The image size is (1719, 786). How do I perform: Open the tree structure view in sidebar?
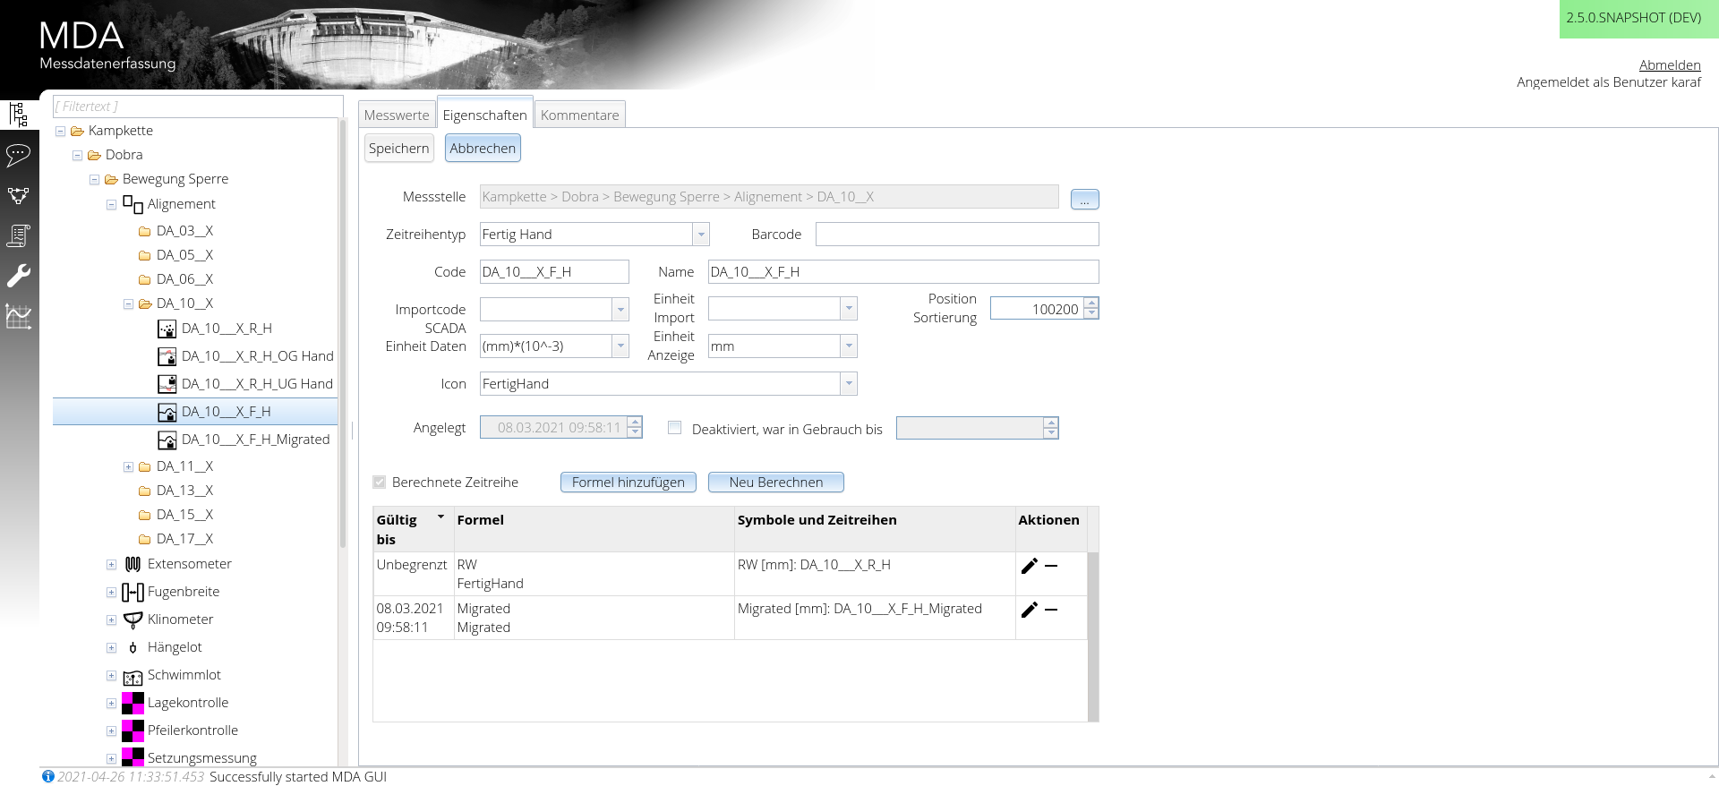coord(19,115)
